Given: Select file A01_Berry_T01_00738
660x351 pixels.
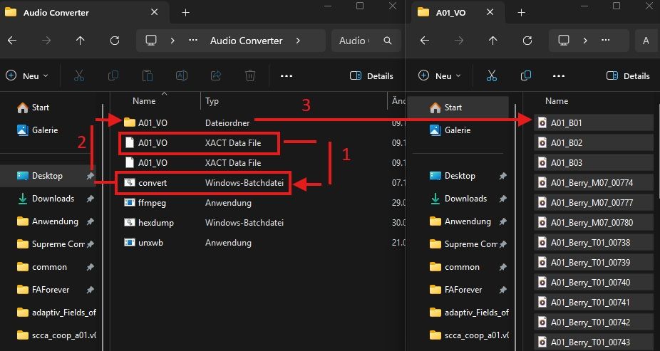Looking at the screenshot, I should point(594,243).
